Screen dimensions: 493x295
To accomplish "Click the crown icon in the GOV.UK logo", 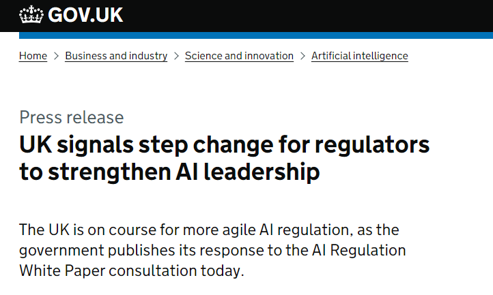I will pyautogui.click(x=31, y=14).
